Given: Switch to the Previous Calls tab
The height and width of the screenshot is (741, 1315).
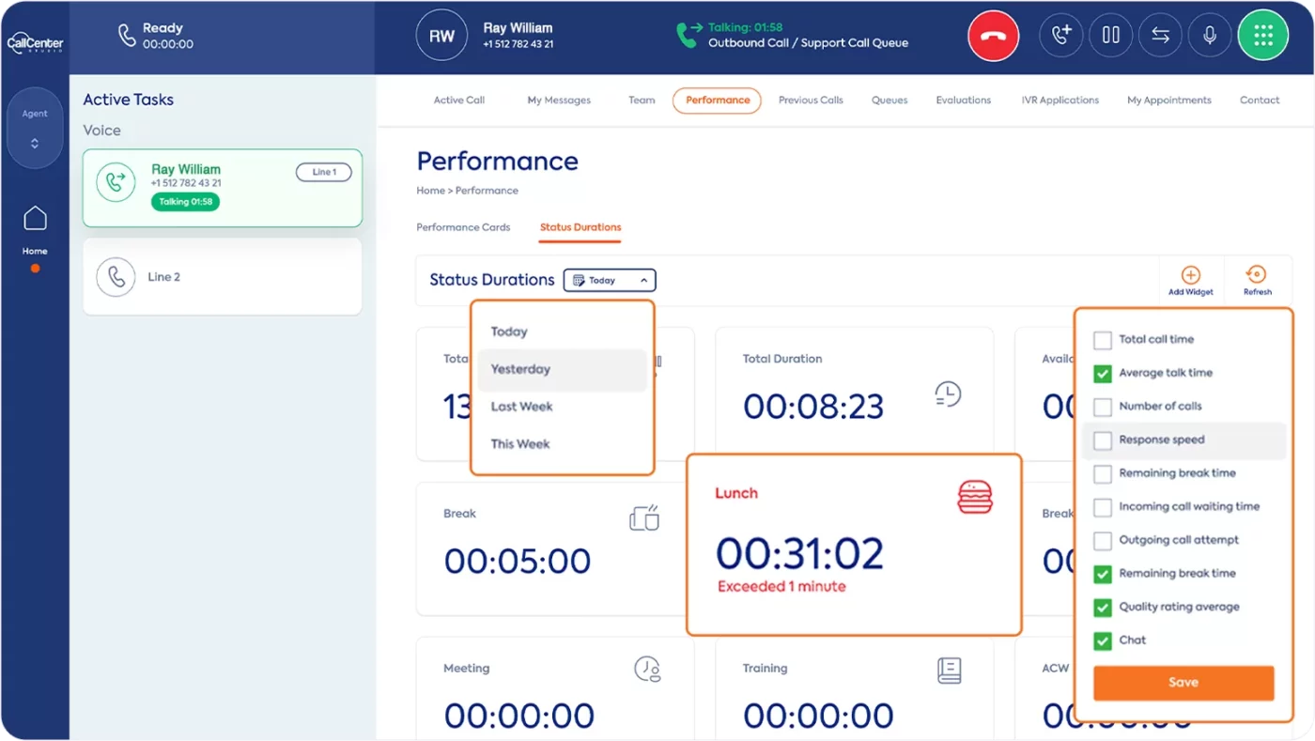Looking at the screenshot, I should (x=811, y=100).
